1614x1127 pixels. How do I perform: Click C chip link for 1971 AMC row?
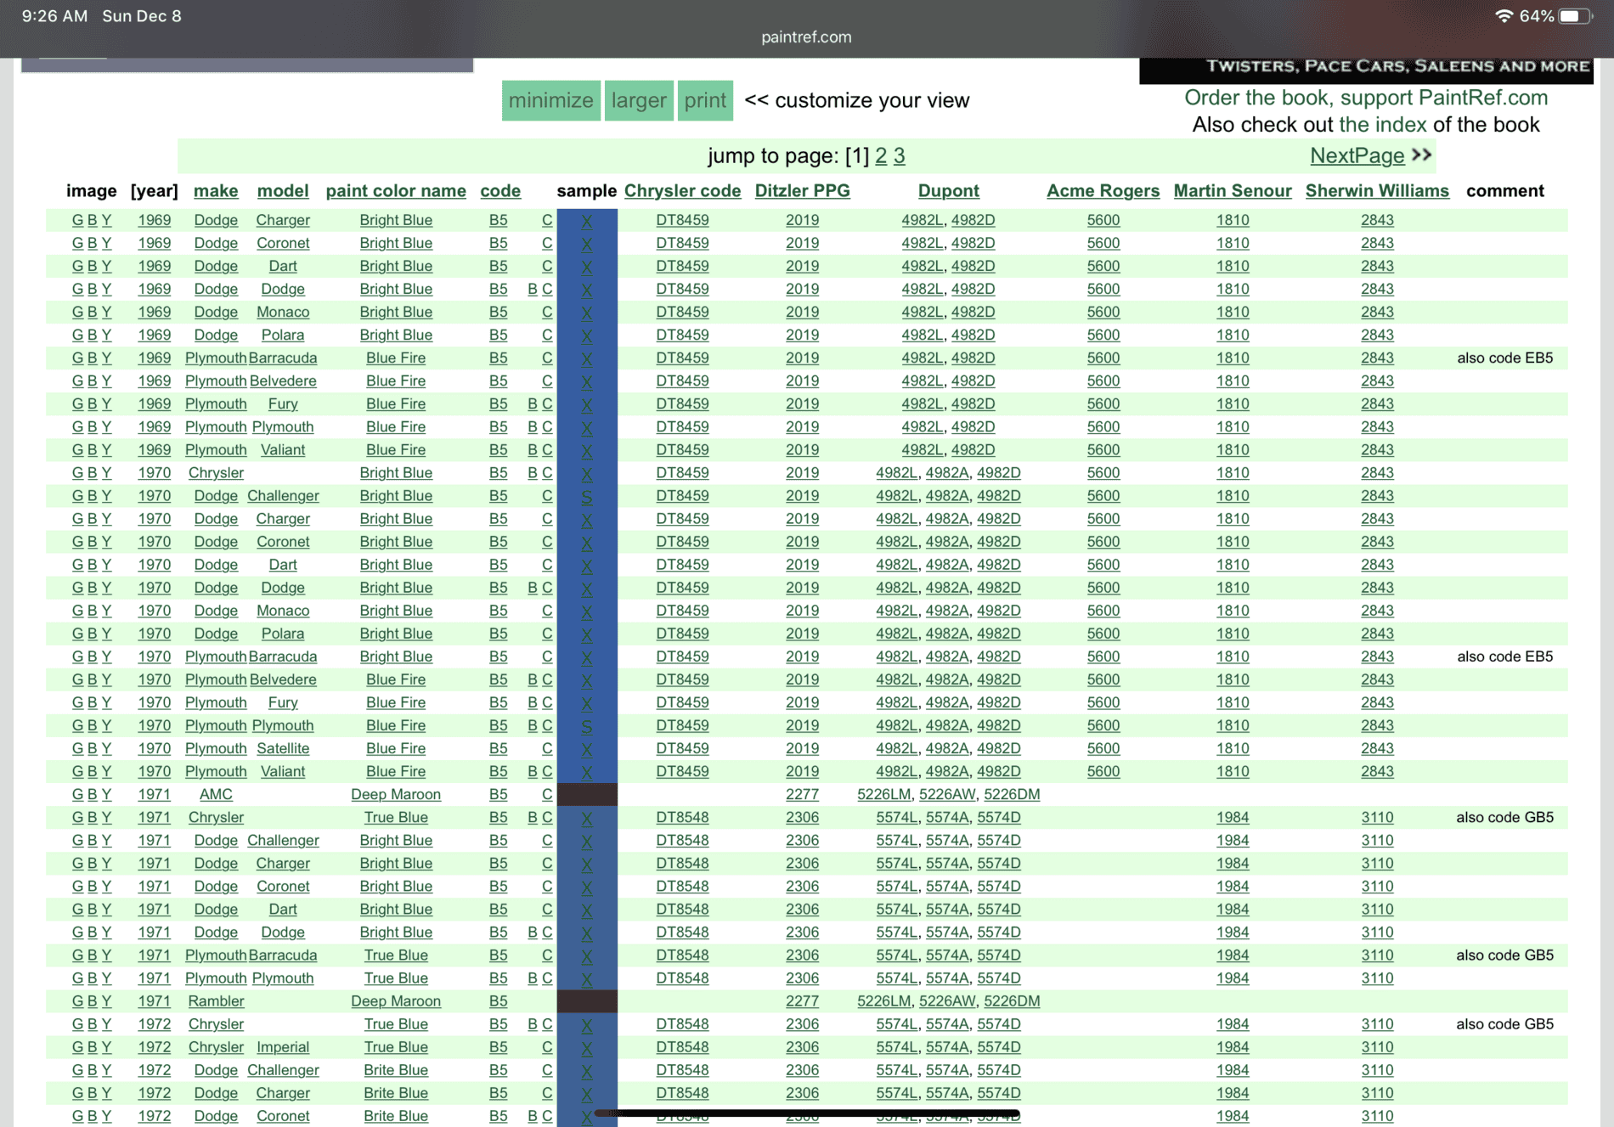(x=547, y=795)
